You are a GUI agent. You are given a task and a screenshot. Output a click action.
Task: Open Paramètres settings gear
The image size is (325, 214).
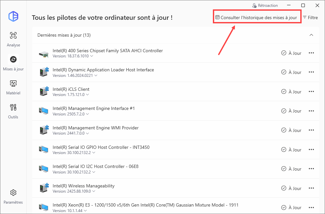click(x=13, y=196)
